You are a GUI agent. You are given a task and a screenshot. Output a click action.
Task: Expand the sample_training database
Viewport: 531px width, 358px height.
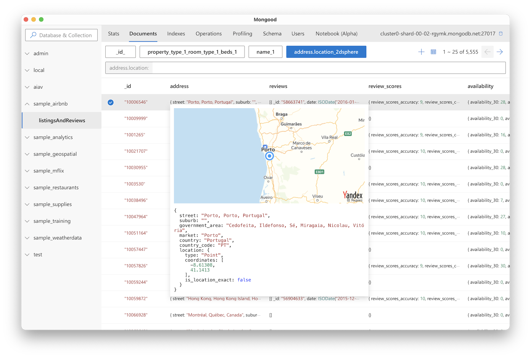(x=27, y=221)
